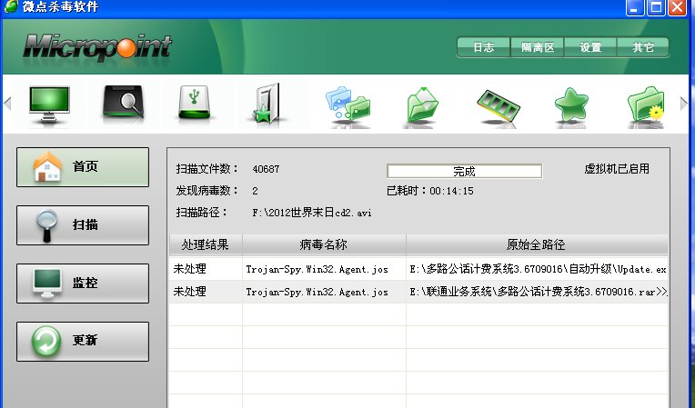
Task: Click 虚拟机已启用 status text
Action: pos(617,169)
